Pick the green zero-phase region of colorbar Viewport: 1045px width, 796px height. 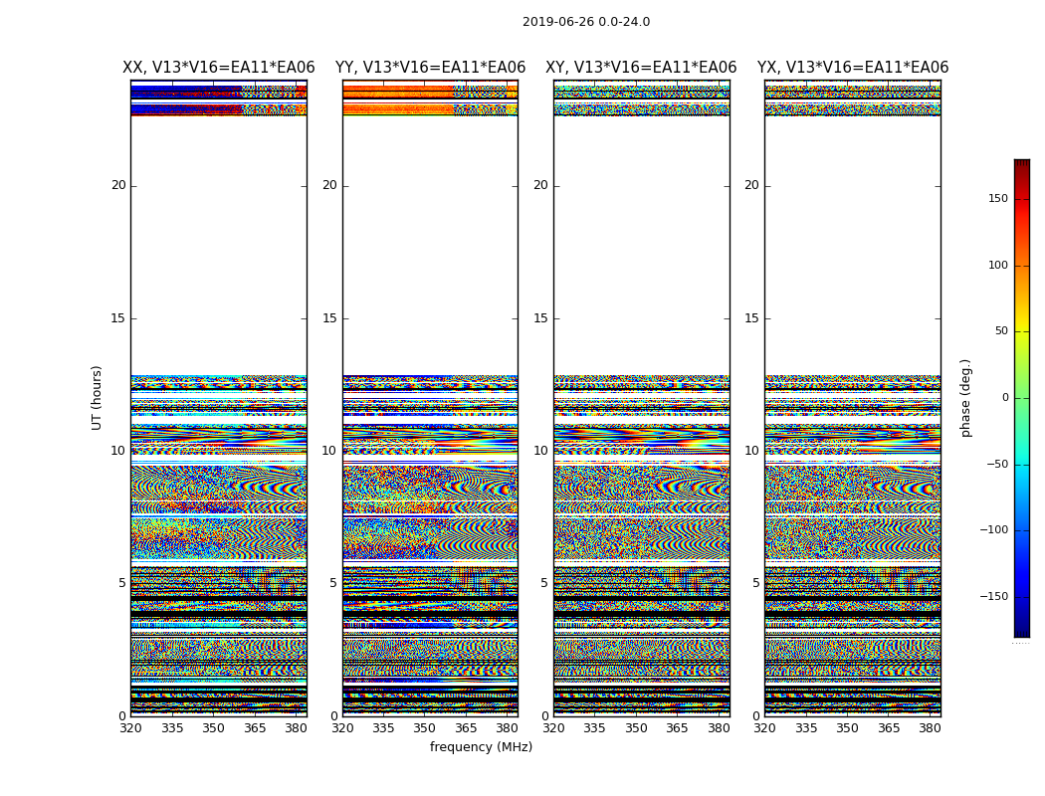pyautogui.click(x=1021, y=398)
